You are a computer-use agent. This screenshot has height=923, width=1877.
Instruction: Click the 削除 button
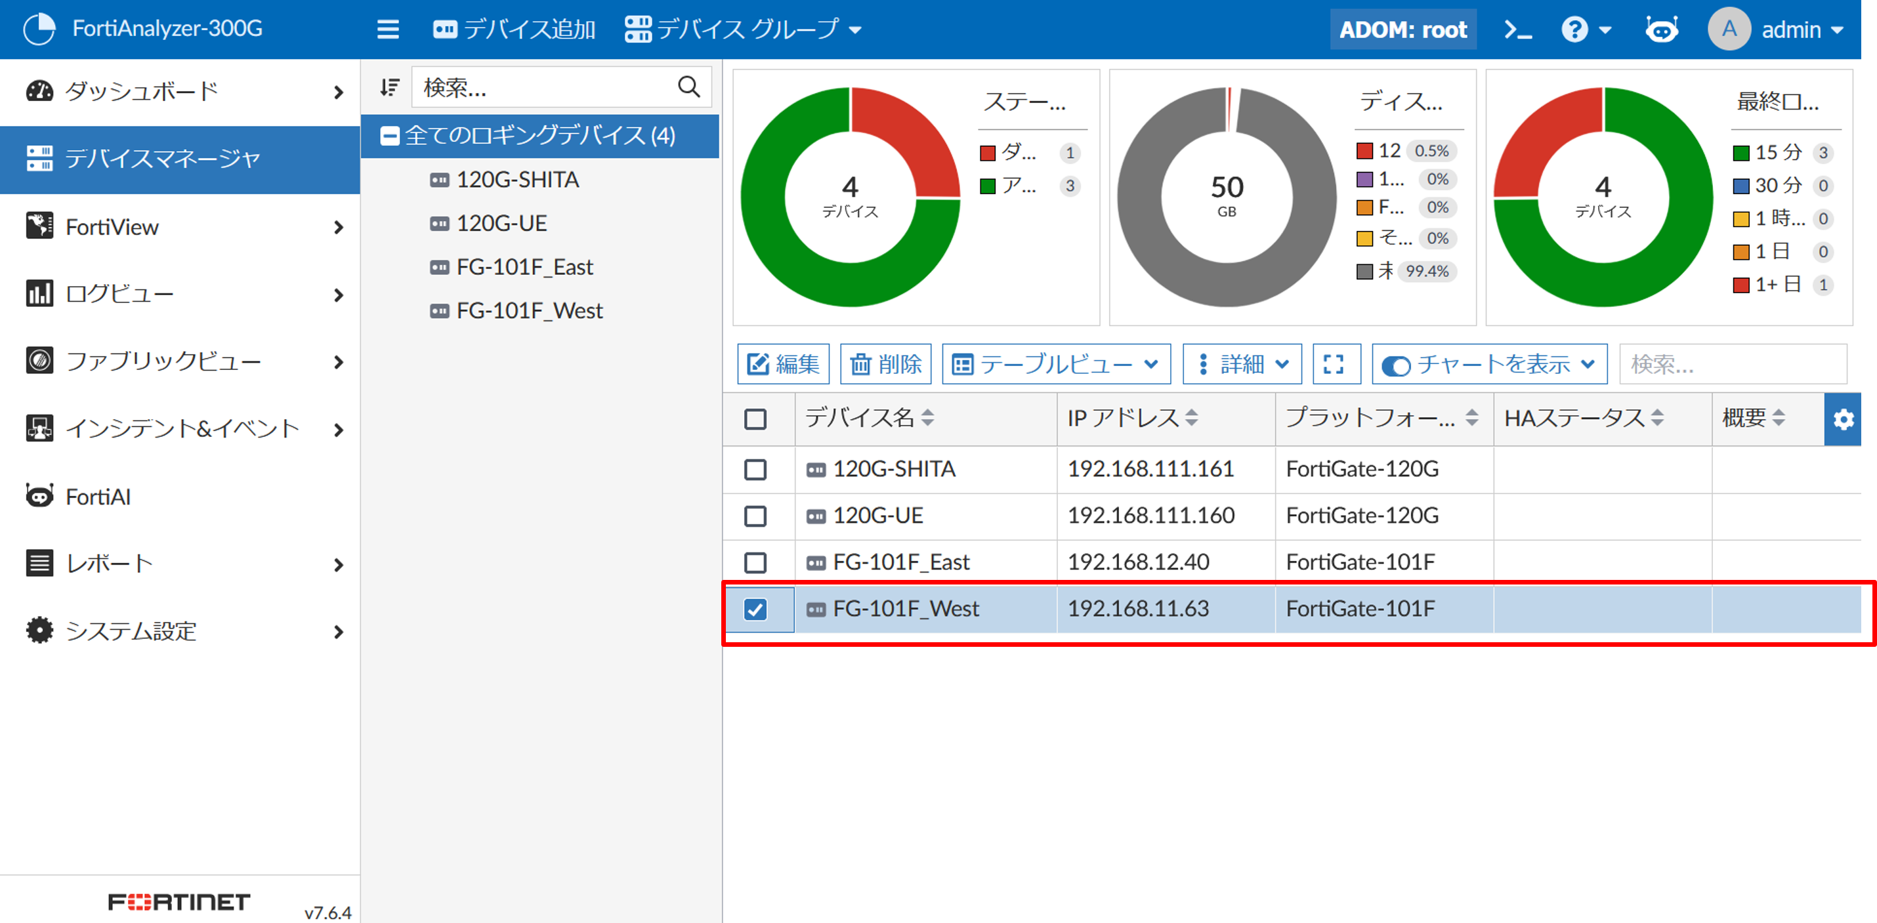coord(885,364)
